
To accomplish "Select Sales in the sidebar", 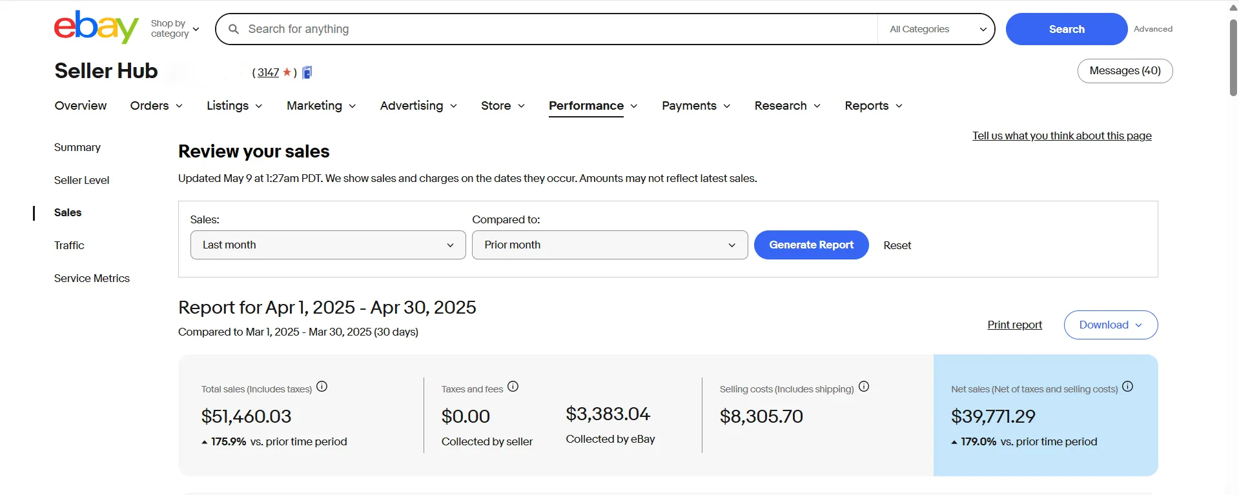I will click(x=68, y=212).
